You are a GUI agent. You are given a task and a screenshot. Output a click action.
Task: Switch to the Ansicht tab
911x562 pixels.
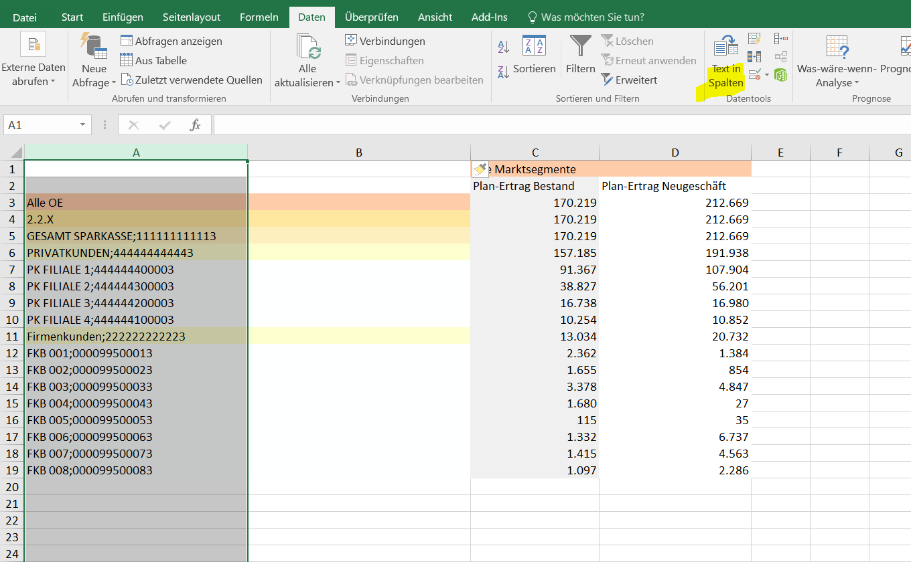click(435, 17)
